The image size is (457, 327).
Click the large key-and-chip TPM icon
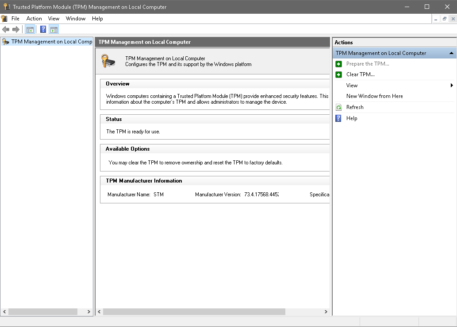click(x=108, y=61)
